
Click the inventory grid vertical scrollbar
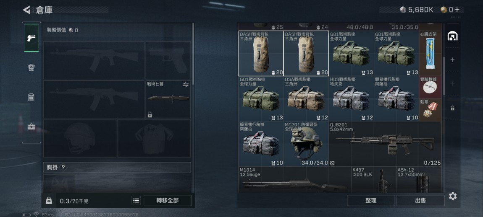[x=444, y=75]
